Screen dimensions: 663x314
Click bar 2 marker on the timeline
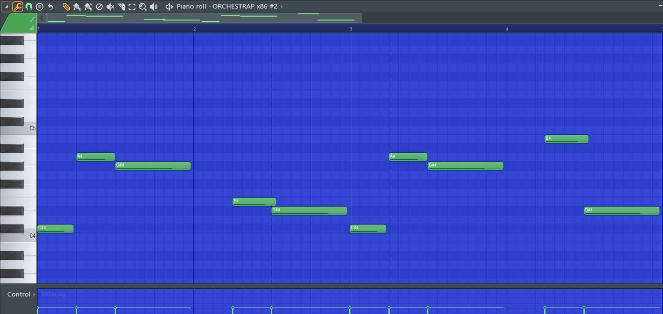click(195, 29)
